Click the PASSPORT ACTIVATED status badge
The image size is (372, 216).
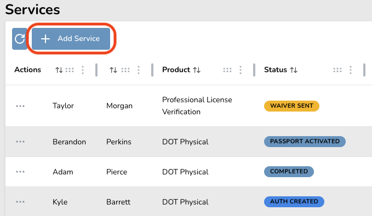coord(305,142)
